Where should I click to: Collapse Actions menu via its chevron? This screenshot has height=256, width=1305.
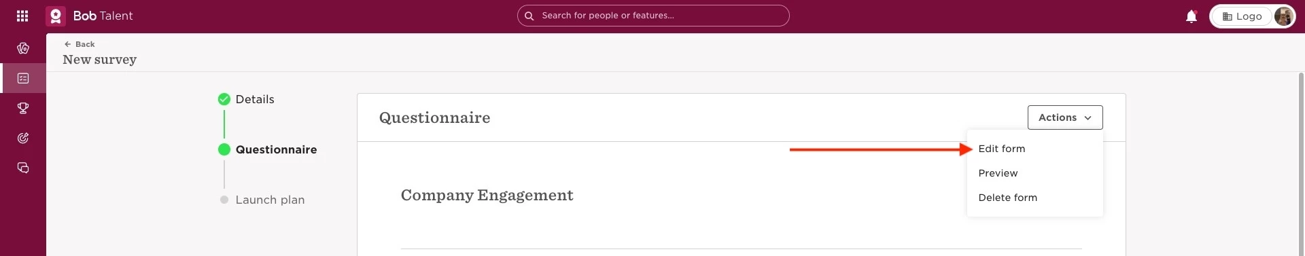coord(1087,118)
